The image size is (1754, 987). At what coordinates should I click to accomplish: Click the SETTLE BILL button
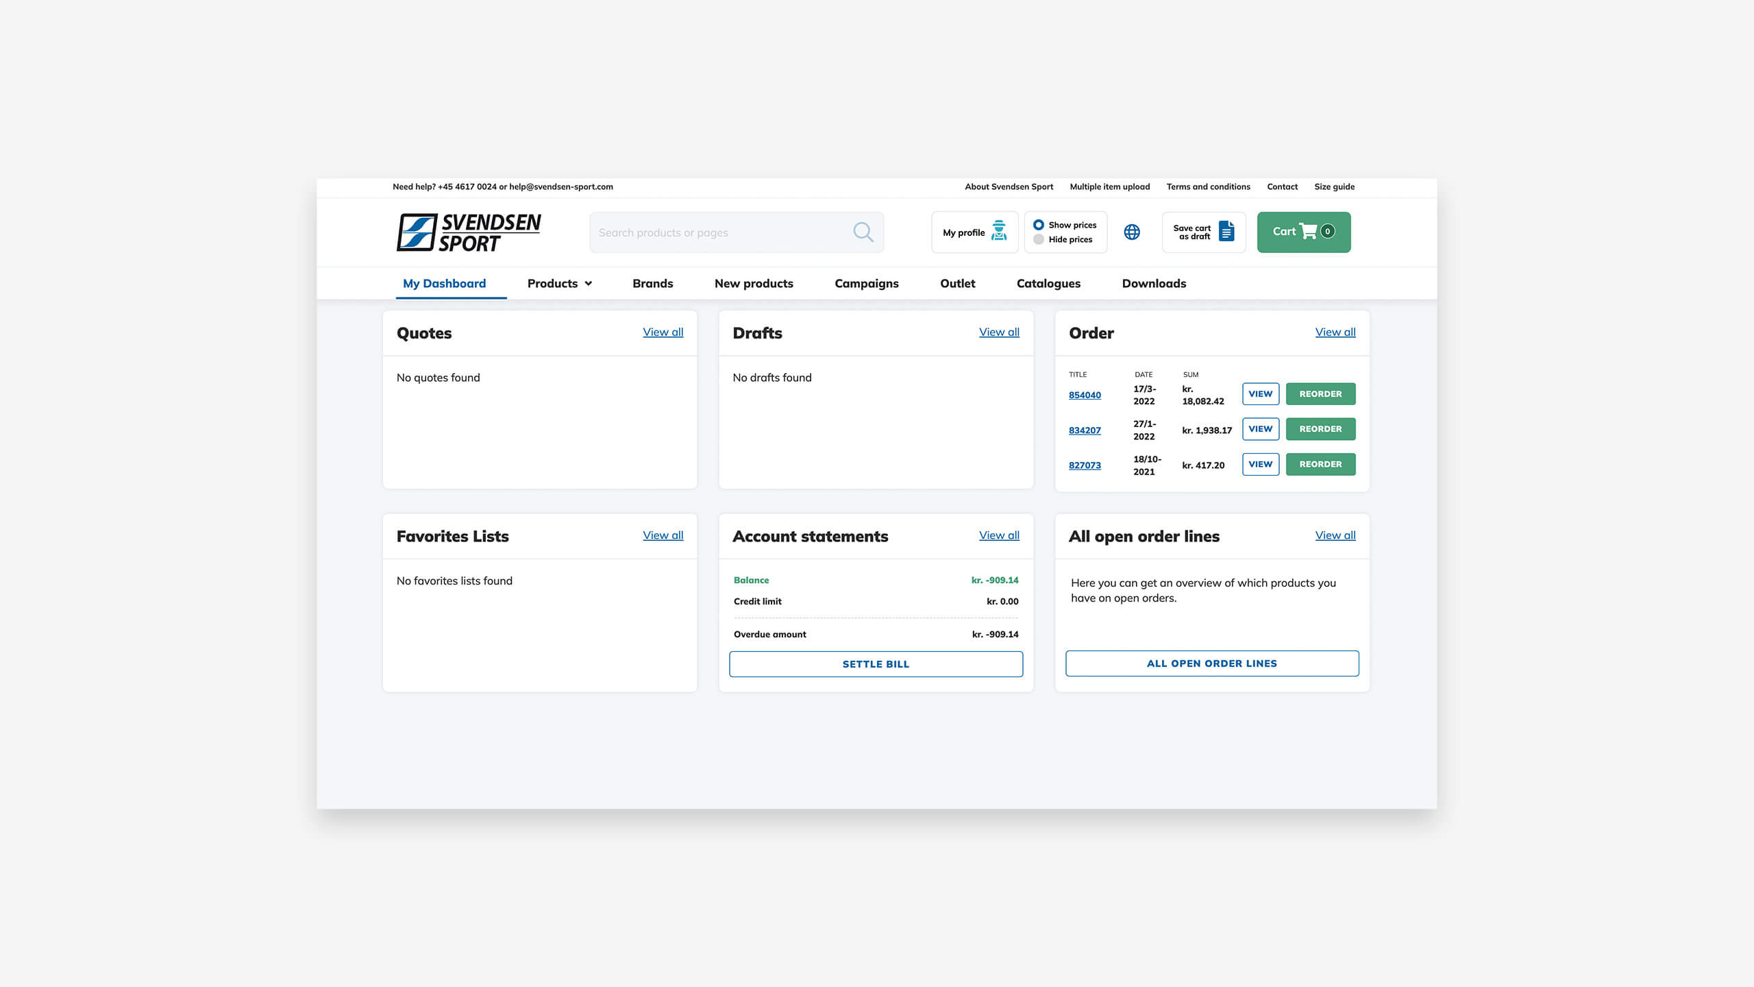pyautogui.click(x=876, y=664)
